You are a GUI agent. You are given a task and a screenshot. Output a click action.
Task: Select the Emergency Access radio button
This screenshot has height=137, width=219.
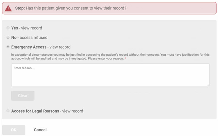8,47
